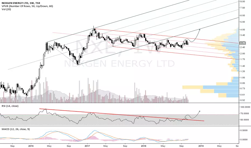Select the widest blue volume profile bar
This screenshot has width=251, height=148.
pos(221,87)
